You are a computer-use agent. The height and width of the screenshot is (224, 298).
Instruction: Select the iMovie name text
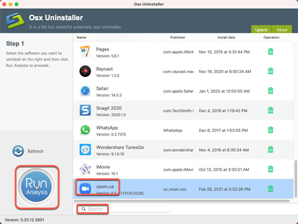tap(103, 167)
